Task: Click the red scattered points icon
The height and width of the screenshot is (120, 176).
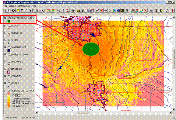Action: (x=146, y=11)
